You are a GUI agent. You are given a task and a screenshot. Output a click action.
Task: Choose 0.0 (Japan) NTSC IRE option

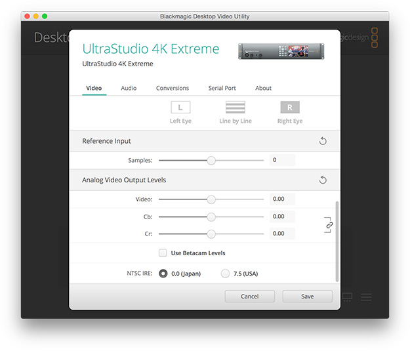[163, 274]
